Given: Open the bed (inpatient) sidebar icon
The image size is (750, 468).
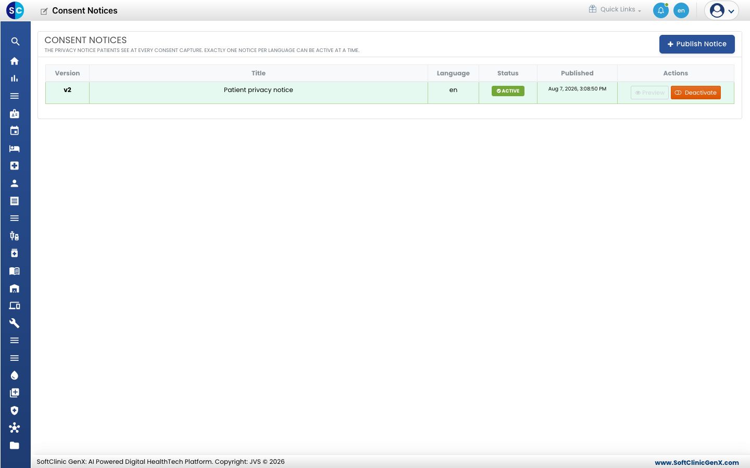Looking at the screenshot, I should (x=15, y=149).
